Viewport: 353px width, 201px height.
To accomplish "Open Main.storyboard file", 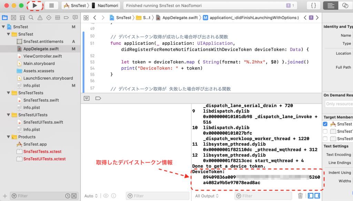I will click(x=39, y=63).
